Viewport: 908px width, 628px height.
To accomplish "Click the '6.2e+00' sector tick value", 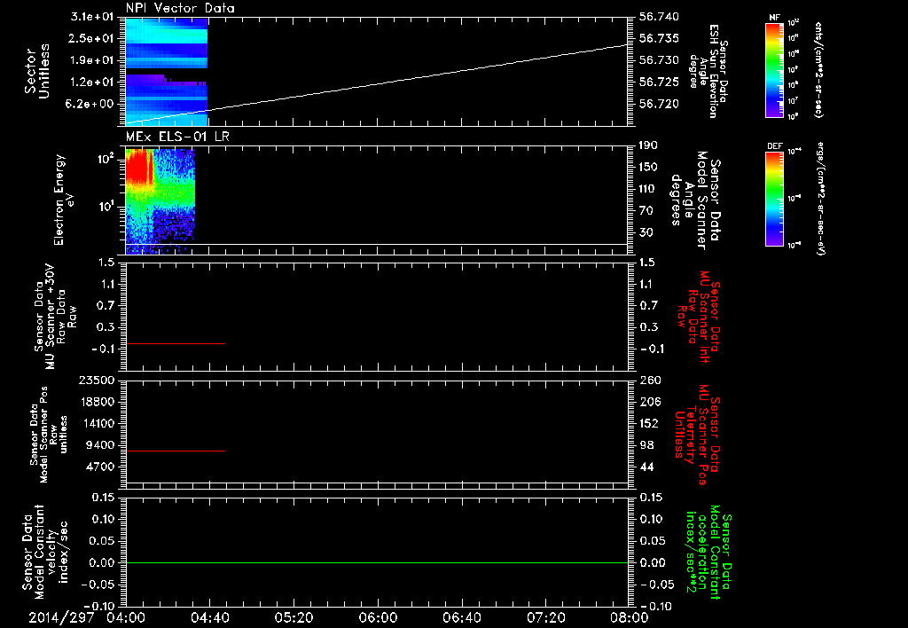I will [x=91, y=104].
